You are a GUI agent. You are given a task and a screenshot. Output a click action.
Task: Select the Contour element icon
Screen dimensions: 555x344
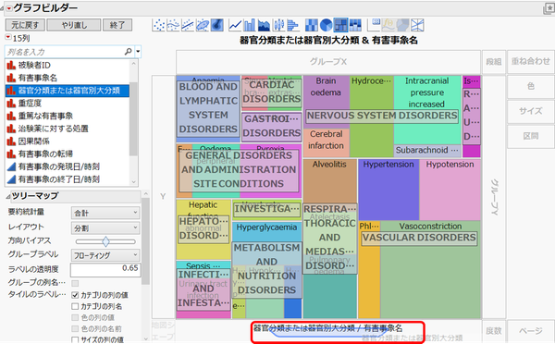point(217,25)
